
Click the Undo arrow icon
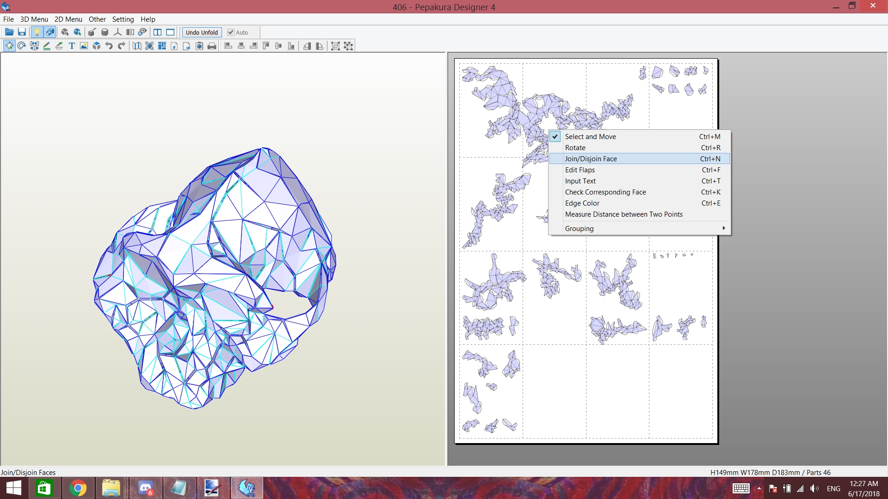point(109,46)
